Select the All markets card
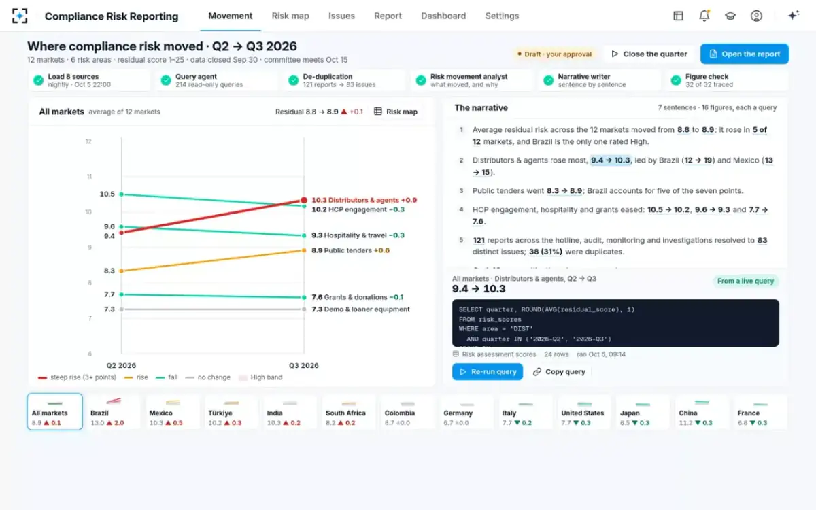816x510 pixels. pyautogui.click(x=55, y=412)
